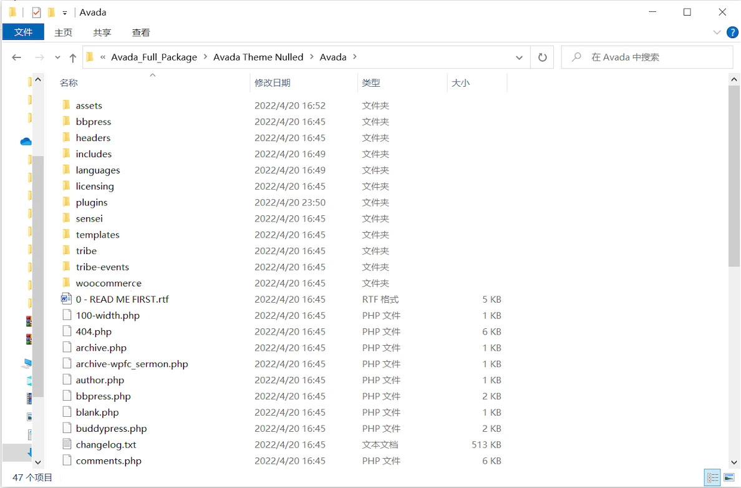Select the templates folder icon
The image size is (741, 488).
(67, 234)
